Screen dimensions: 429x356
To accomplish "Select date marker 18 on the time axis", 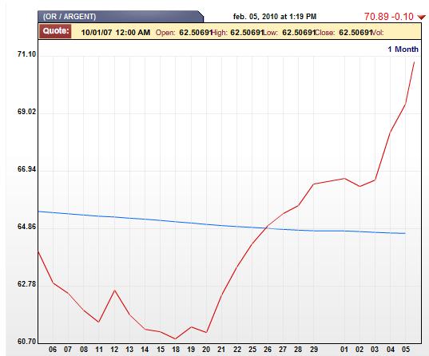I will tap(176, 350).
